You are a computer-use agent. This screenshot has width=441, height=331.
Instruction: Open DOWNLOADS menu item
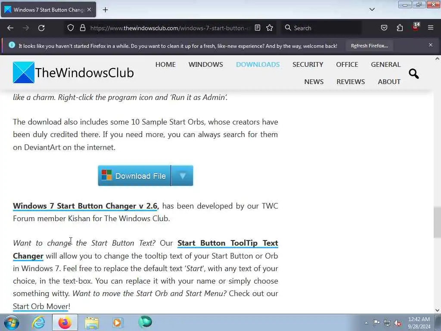(258, 65)
